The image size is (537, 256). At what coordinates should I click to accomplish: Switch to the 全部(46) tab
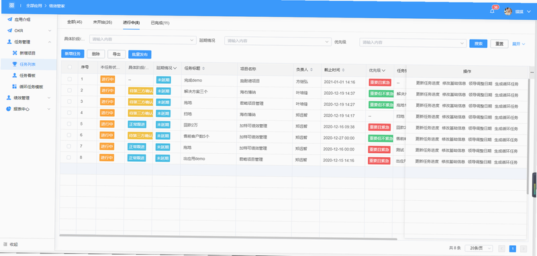click(75, 22)
